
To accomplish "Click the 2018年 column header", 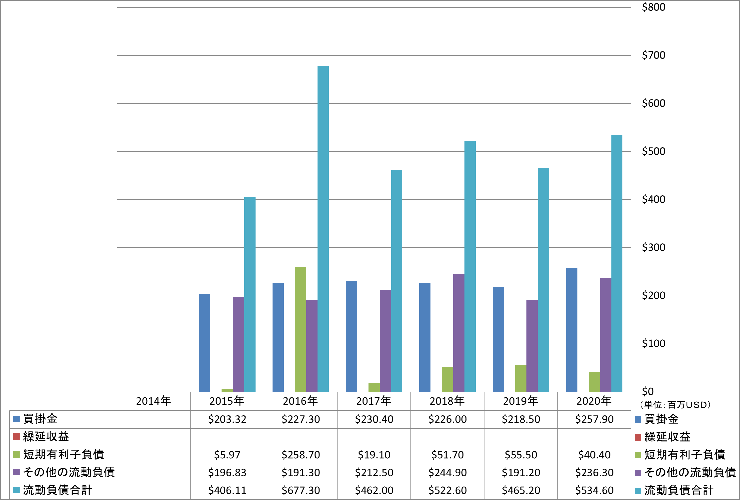I will [447, 401].
